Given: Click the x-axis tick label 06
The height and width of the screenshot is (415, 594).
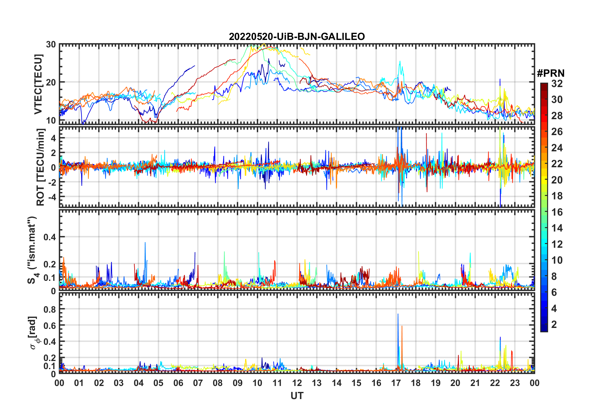Looking at the screenshot, I should [178, 383].
